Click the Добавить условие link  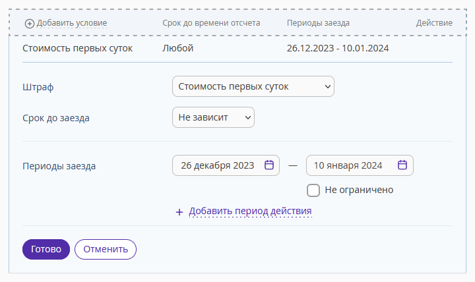click(72, 23)
